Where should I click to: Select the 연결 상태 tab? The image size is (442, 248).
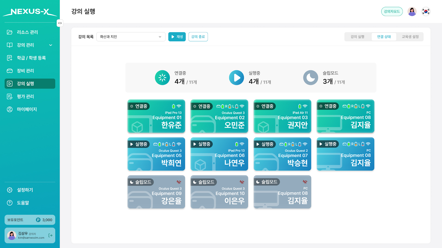click(x=384, y=37)
